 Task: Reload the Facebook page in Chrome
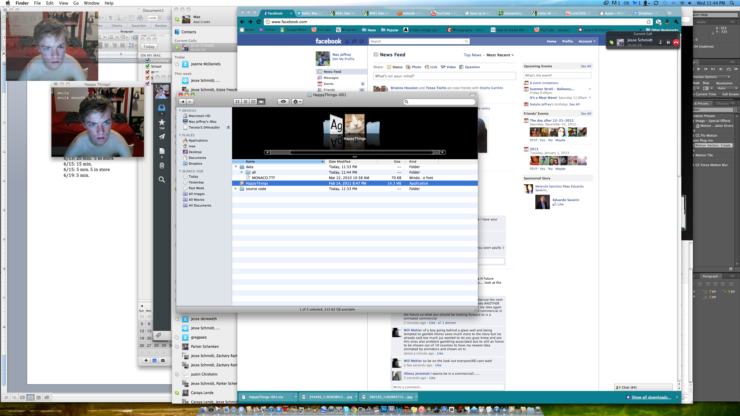coord(259,22)
